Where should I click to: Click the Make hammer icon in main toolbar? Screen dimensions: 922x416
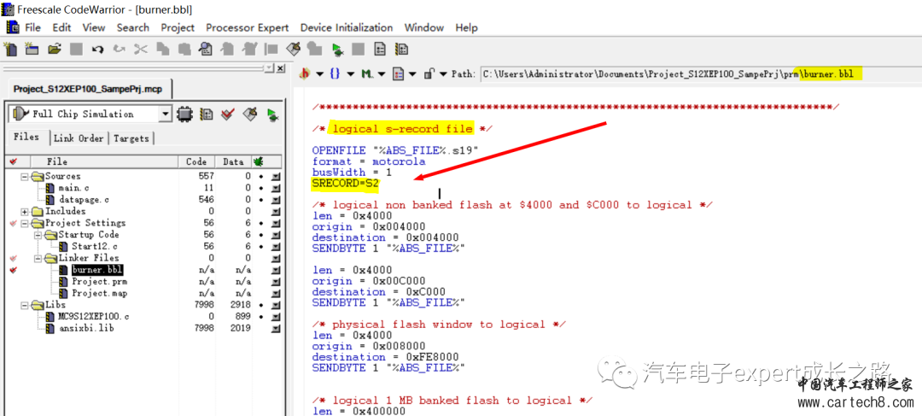click(x=293, y=49)
